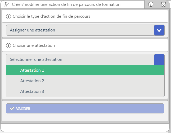
Task: Select 'Attestation 1' from the list
Action: [x=85, y=70]
